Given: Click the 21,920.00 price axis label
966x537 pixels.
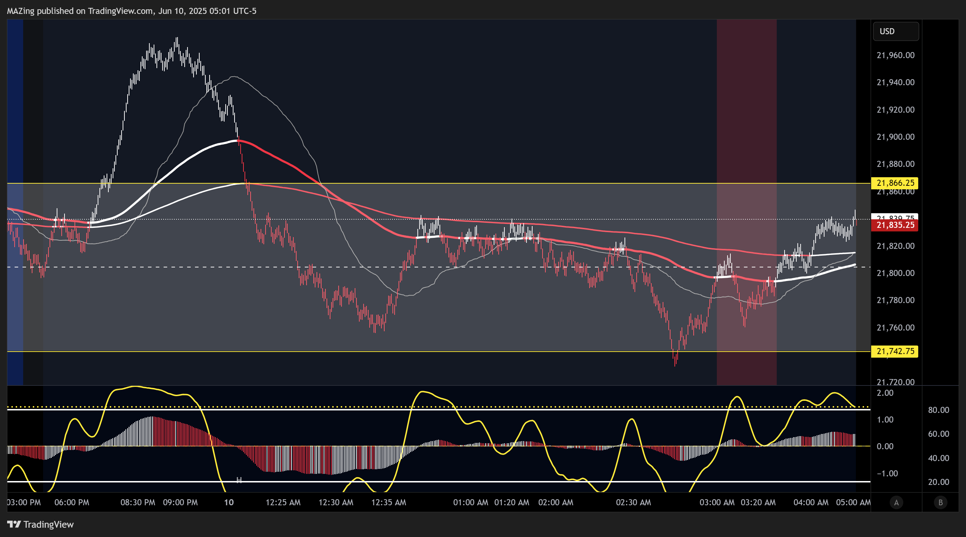Looking at the screenshot, I should pyautogui.click(x=895, y=109).
